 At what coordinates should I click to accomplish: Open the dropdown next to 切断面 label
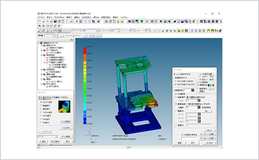pyautogui.click(x=50, y=36)
